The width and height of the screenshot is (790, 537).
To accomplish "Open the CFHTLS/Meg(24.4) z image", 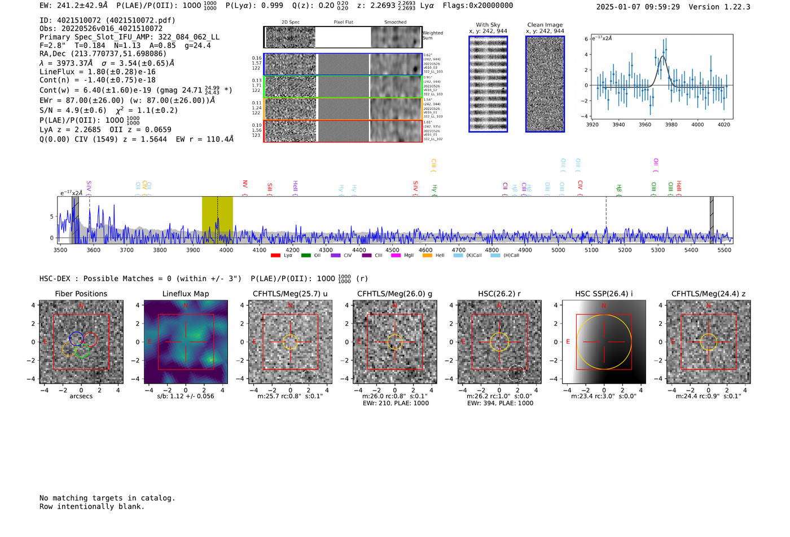I will point(709,342).
